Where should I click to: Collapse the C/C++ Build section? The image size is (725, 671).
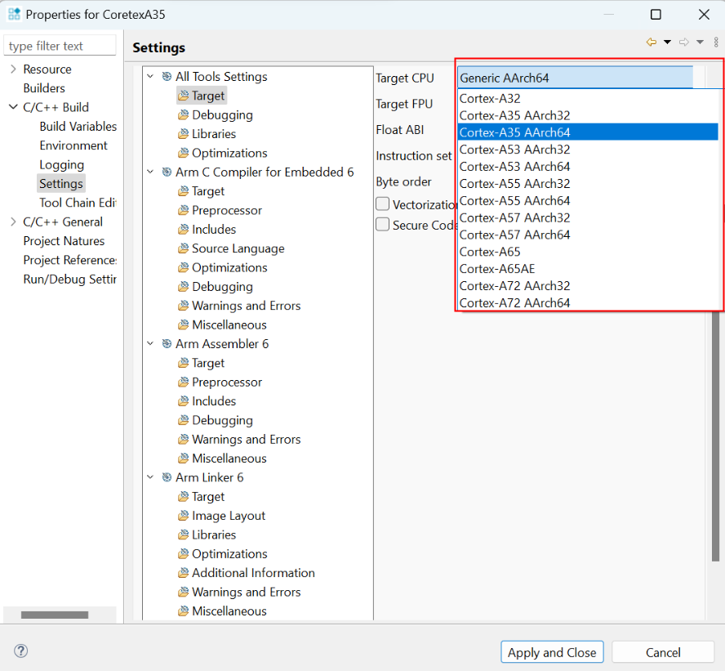coord(13,107)
